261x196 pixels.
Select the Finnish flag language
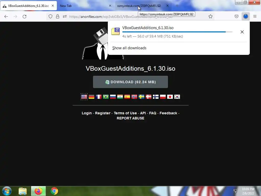click(x=156, y=97)
